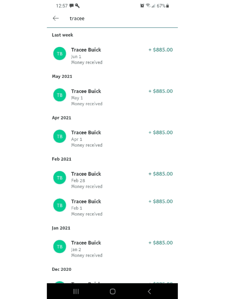The image size is (225, 299).
Task: Click the 'tracee' search input field
Action: pos(117,18)
